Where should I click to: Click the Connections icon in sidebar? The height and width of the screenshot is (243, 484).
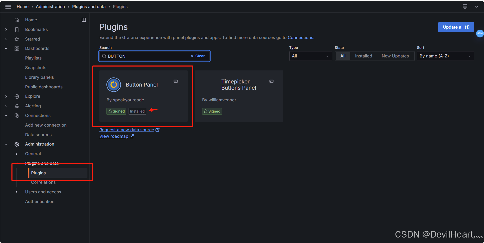[17, 115]
